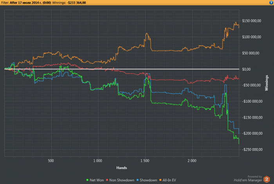Click the $100 000,00 axis label

pos(252,37)
